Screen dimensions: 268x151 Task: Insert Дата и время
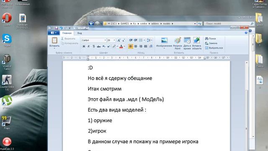tap(187, 43)
